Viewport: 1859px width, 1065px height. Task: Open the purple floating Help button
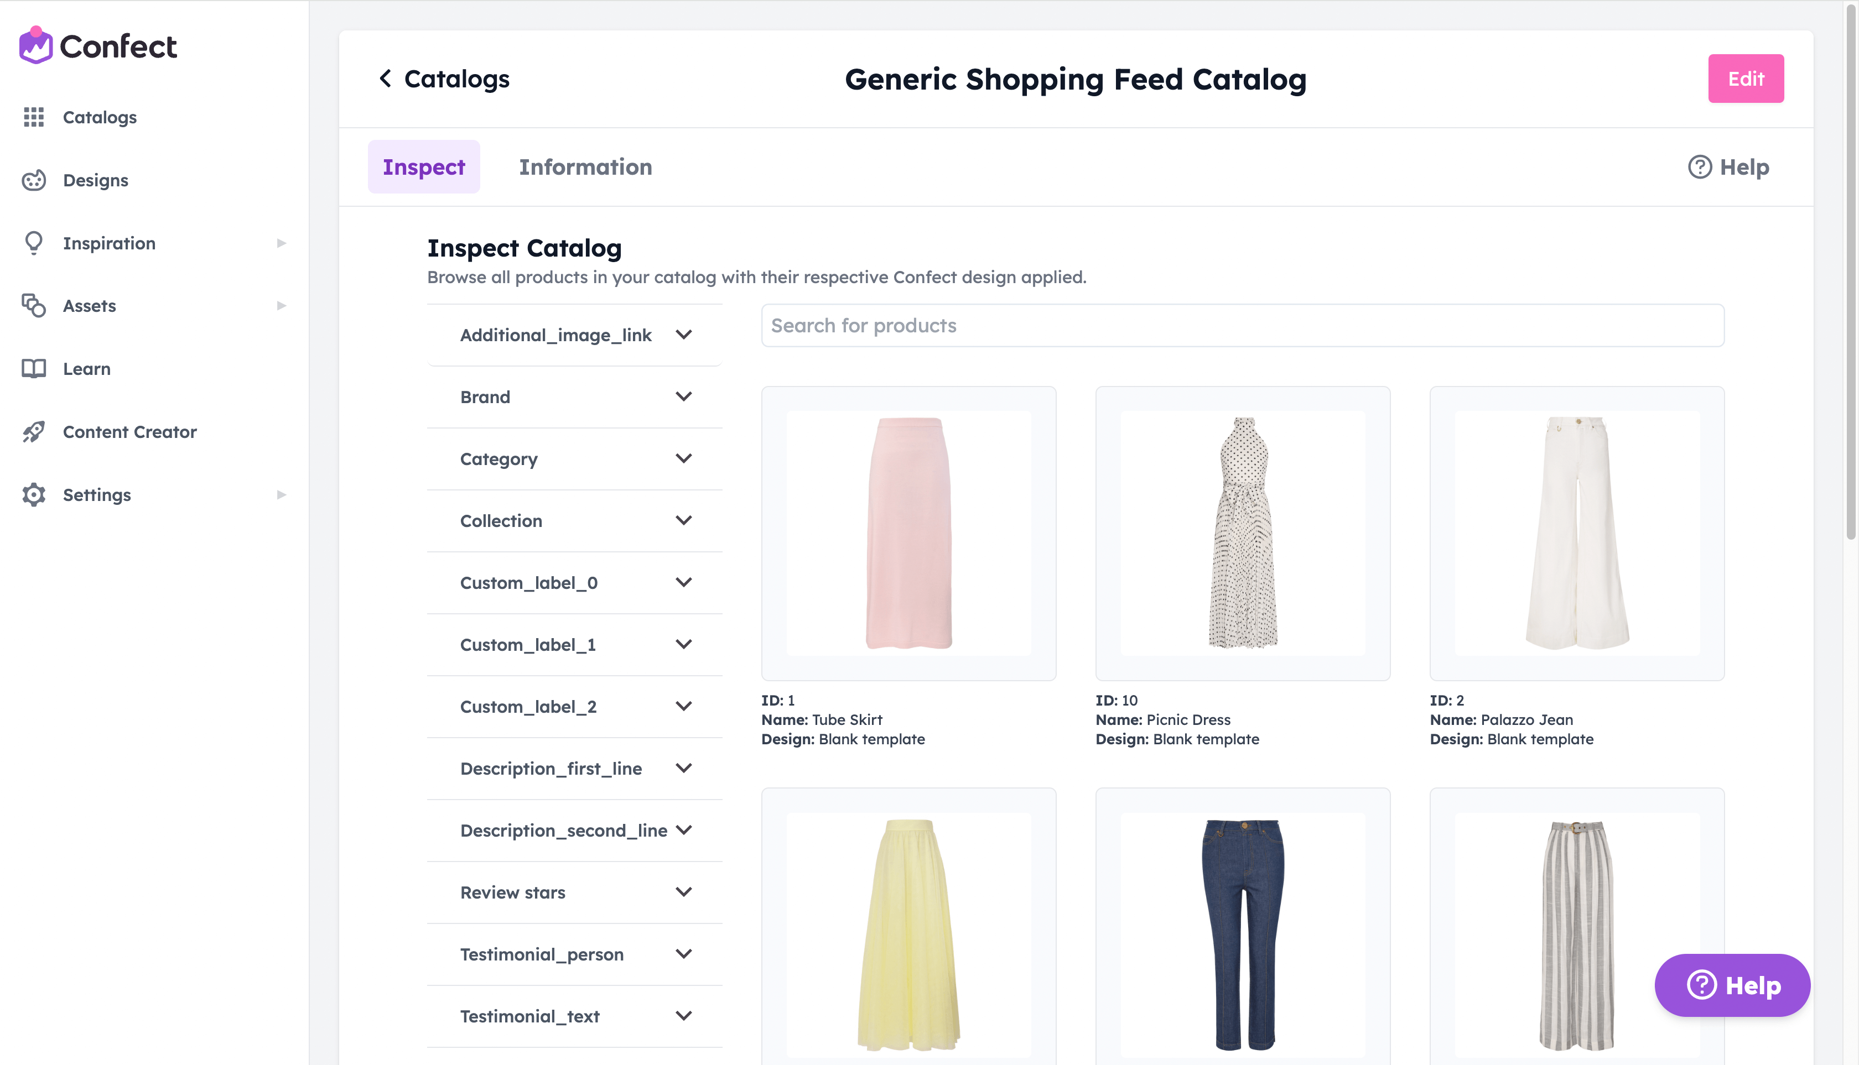coord(1732,984)
